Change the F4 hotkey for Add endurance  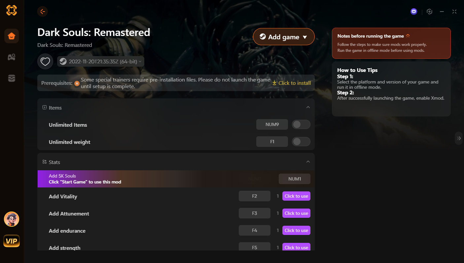[x=255, y=230]
